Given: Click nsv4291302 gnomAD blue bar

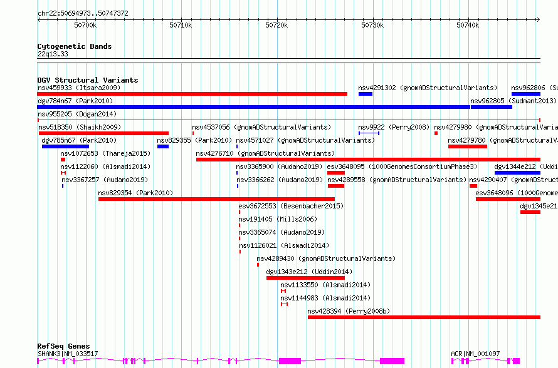Looking at the screenshot, I should [366, 94].
